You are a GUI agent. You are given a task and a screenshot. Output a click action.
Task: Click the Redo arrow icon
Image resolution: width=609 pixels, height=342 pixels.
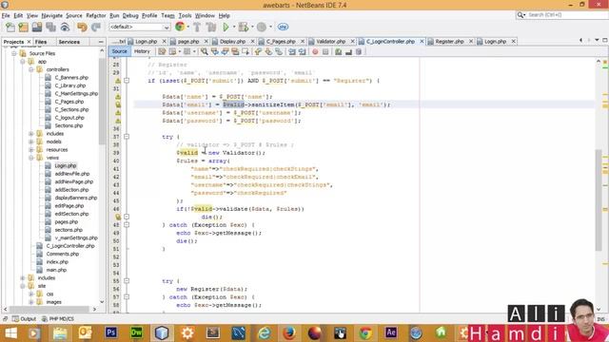point(95,28)
